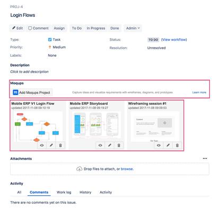212x208 pixels.
Task: Open the Activity tab
Action: 105,192
